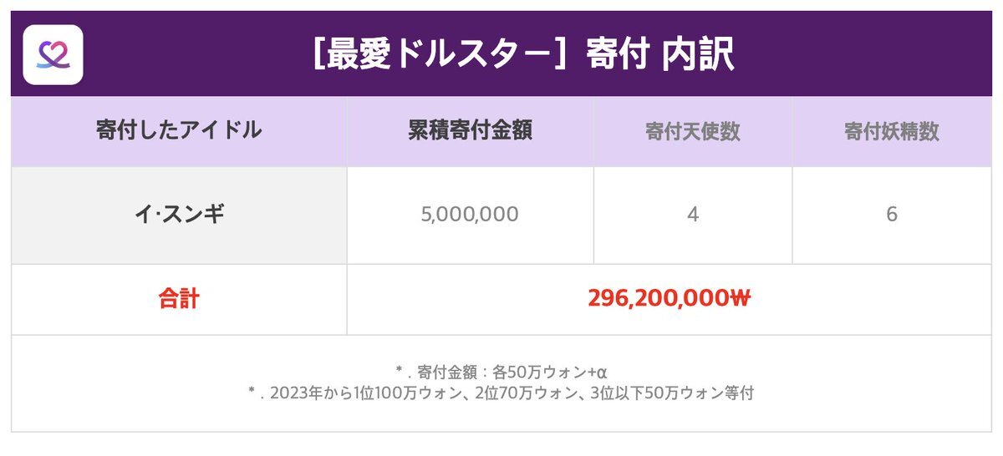Screen dimensions: 1003x456
Task: Click the angel count value 4
Action: click(x=693, y=215)
